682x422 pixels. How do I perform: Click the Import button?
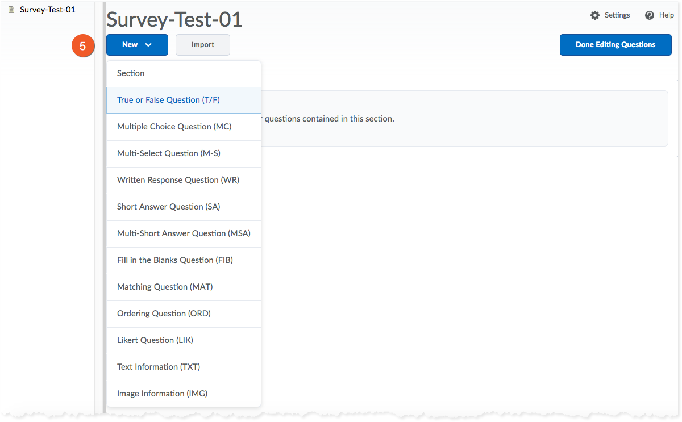tap(203, 45)
